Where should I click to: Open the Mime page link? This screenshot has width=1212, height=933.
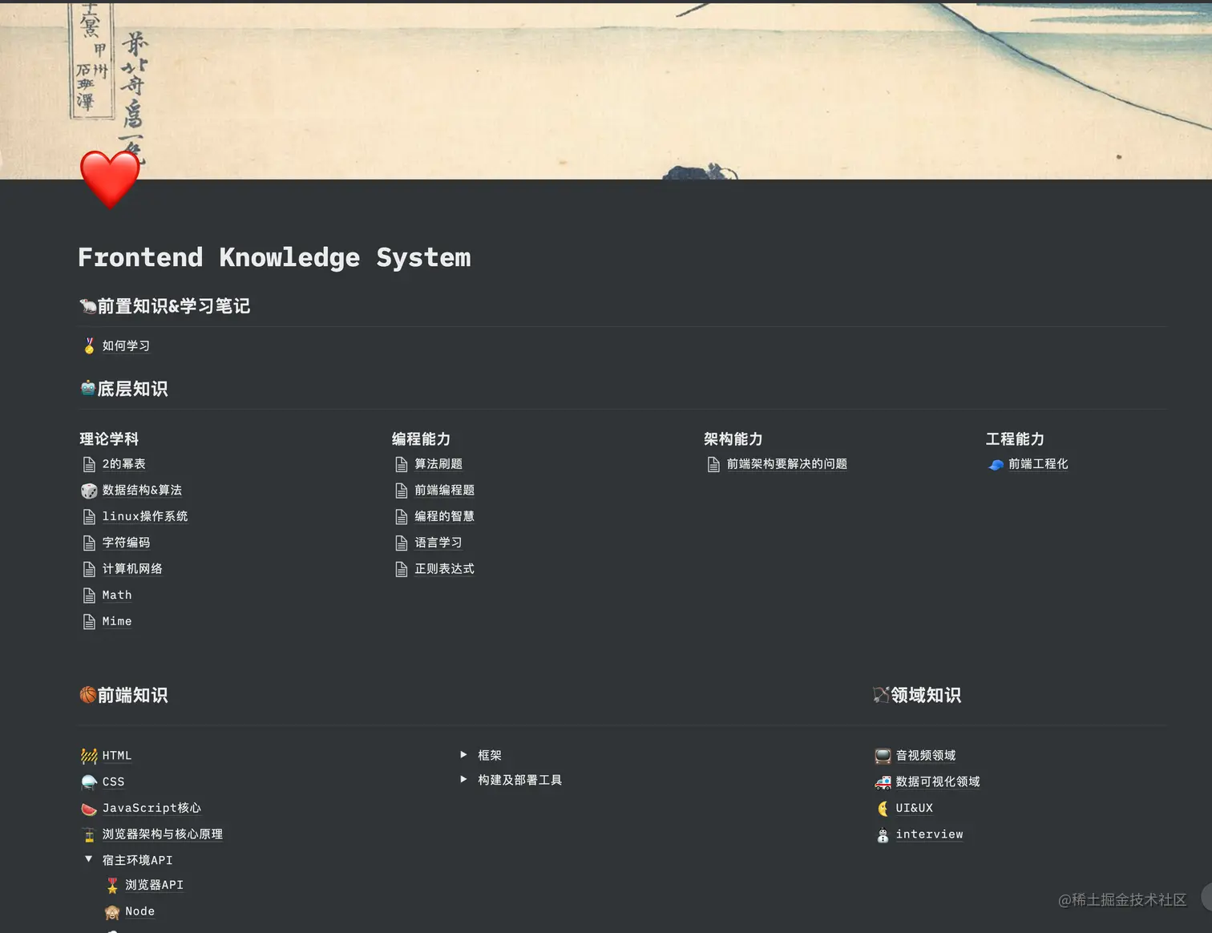pos(117,622)
